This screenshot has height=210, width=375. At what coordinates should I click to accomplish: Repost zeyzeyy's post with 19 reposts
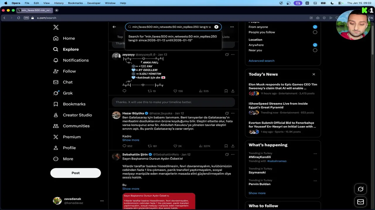click(x=151, y=91)
